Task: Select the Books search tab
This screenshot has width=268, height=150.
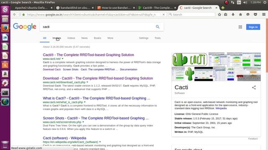Action: tap(98, 38)
